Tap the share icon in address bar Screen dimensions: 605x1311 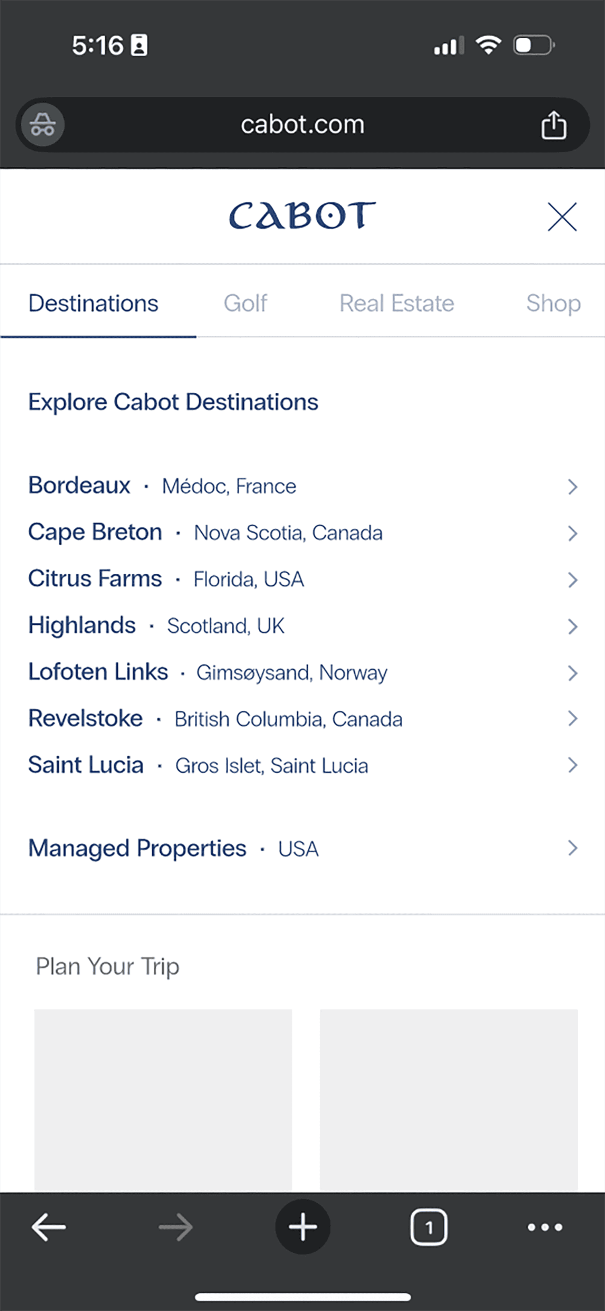(x=553, y=125)
